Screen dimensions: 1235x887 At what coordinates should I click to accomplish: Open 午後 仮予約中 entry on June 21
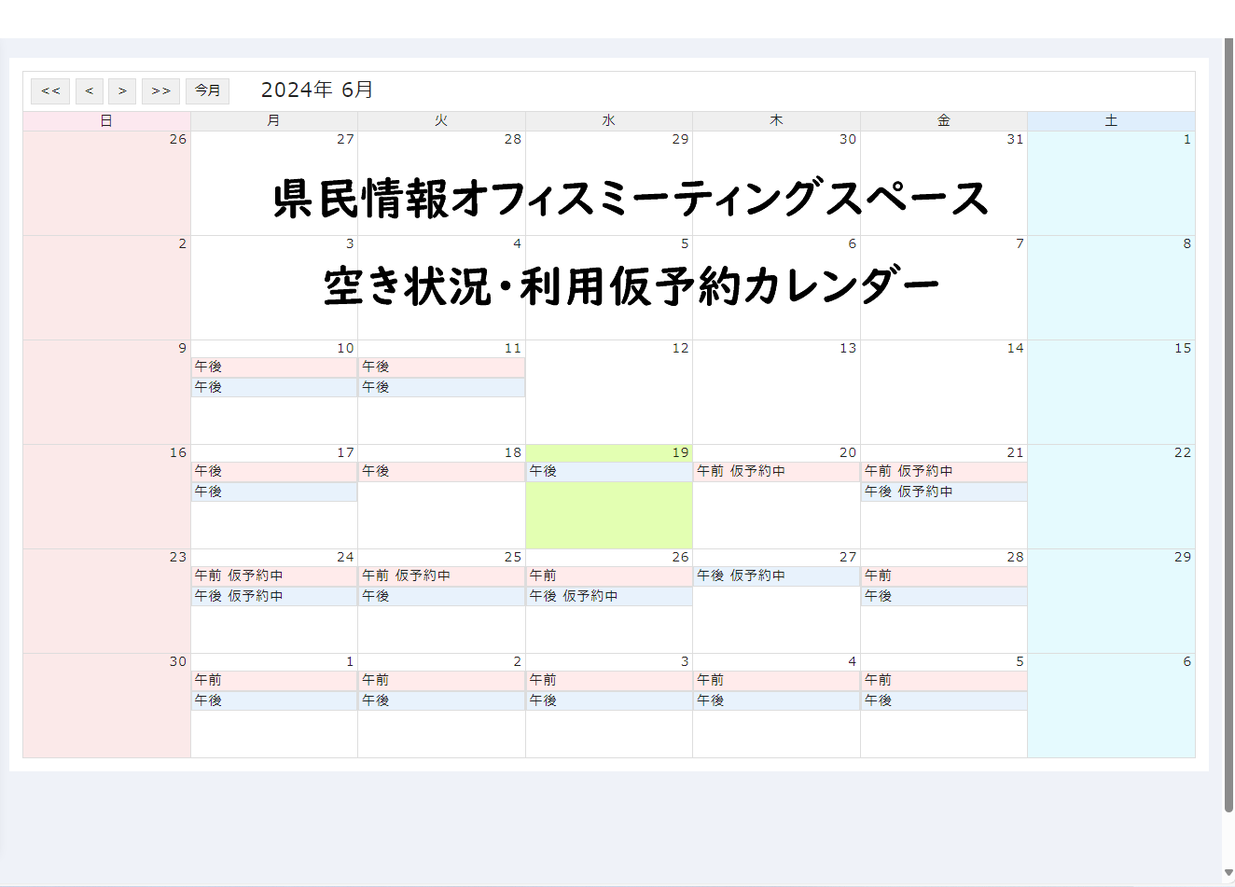tap(944, 492)
